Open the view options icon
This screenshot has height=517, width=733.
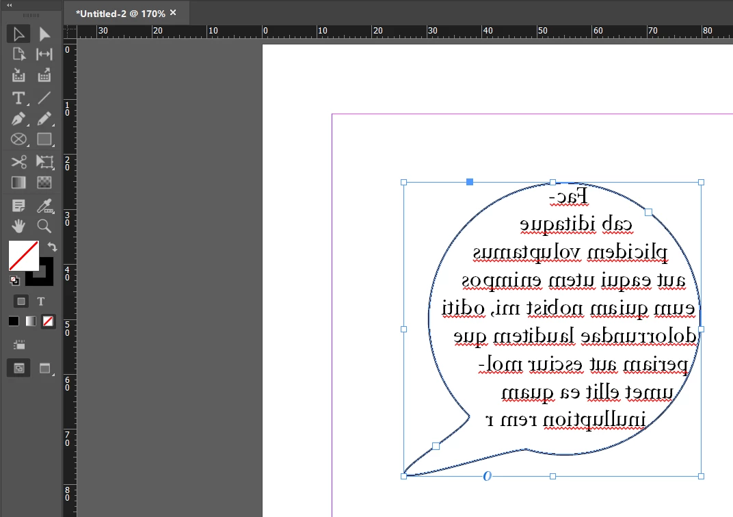click(x=19, y=345)
